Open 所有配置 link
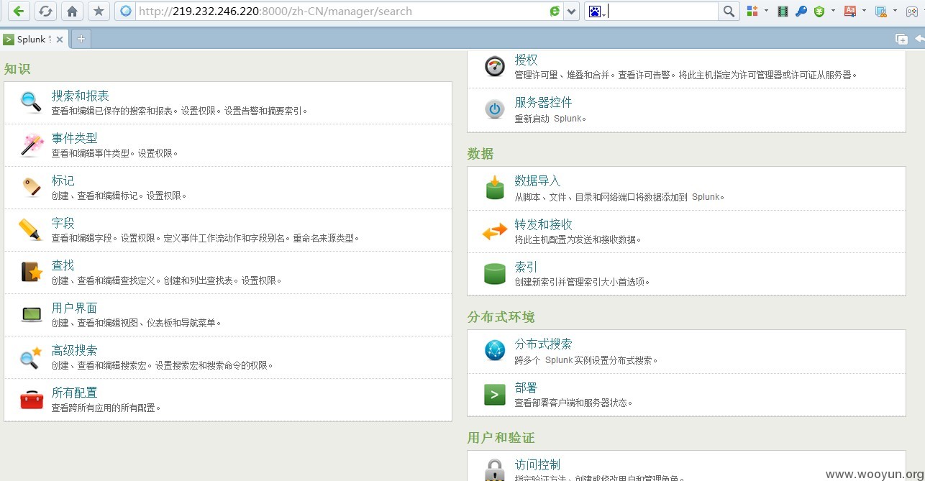Screen dimensions: 925x481 (x=74, y=393)
